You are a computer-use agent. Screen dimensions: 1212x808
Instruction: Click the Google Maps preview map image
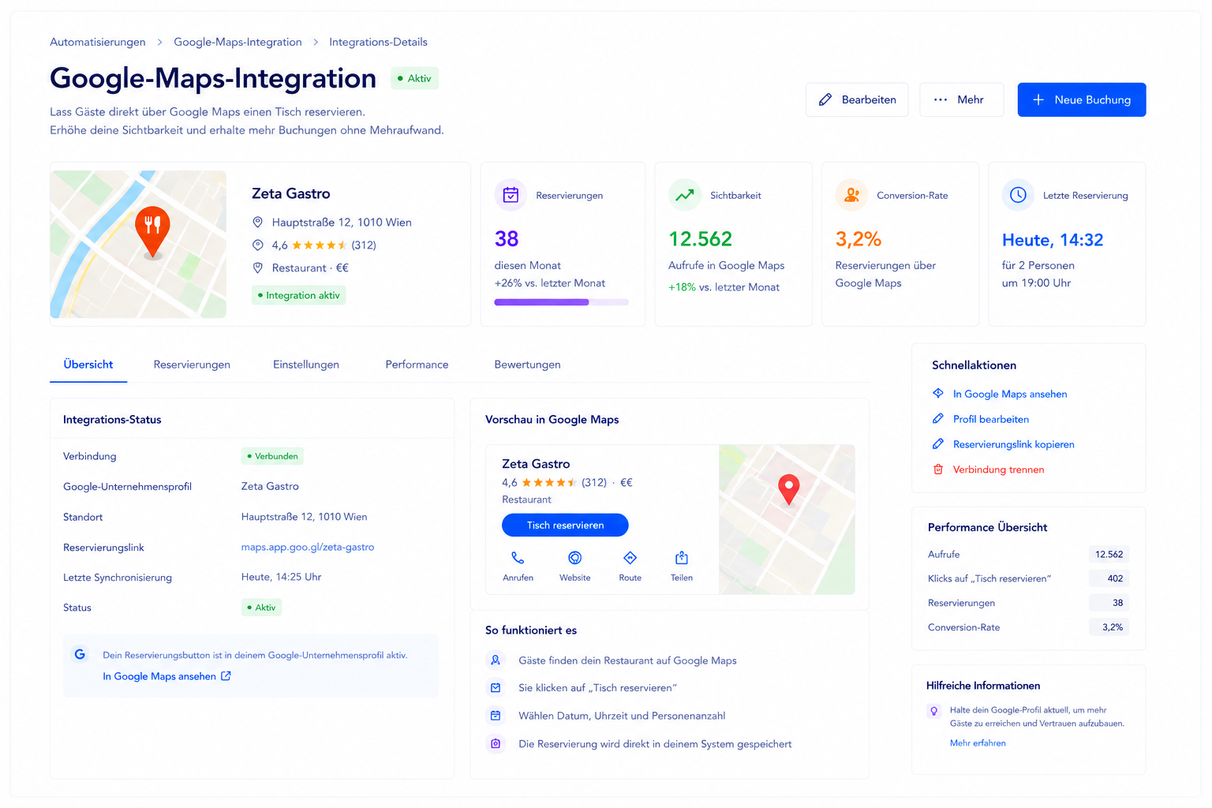tap(787, 519)
